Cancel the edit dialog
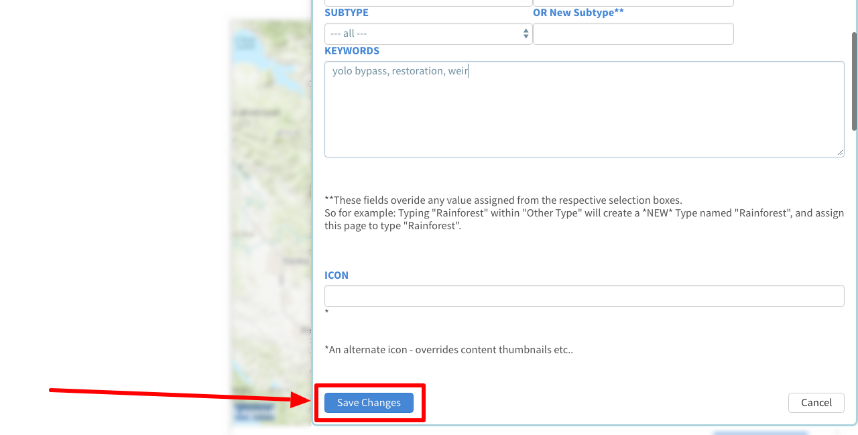 pos(816,402)
